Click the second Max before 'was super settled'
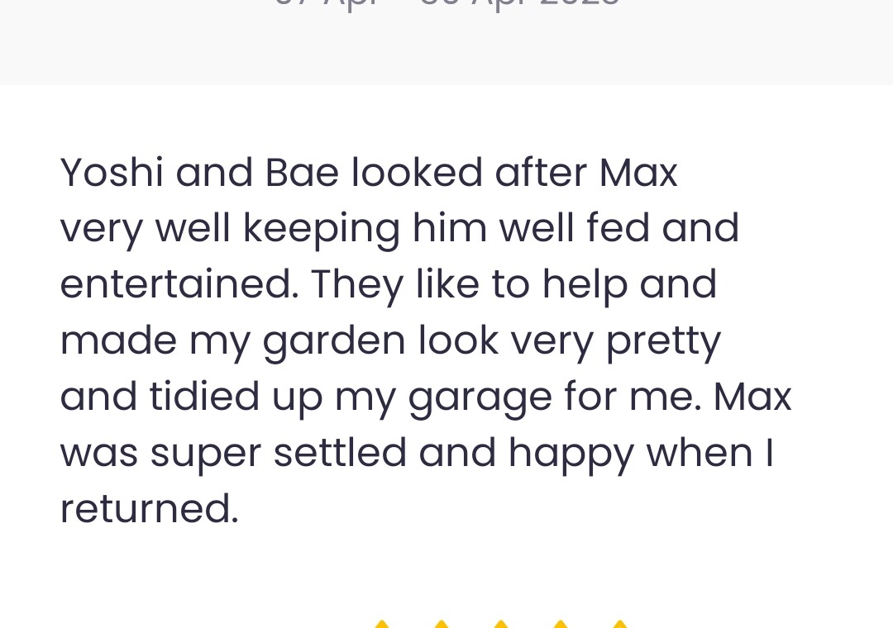The width and height of the screenshot is (893, 628). pos(752,397)
